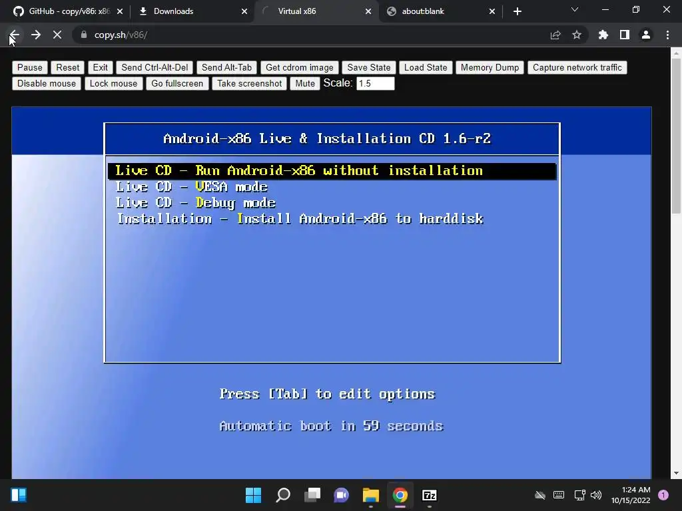Select Install Android-x86 to harddisk entry
This screenshot has height=511, width=682.
pyautogui.click(x=300, y=218)
